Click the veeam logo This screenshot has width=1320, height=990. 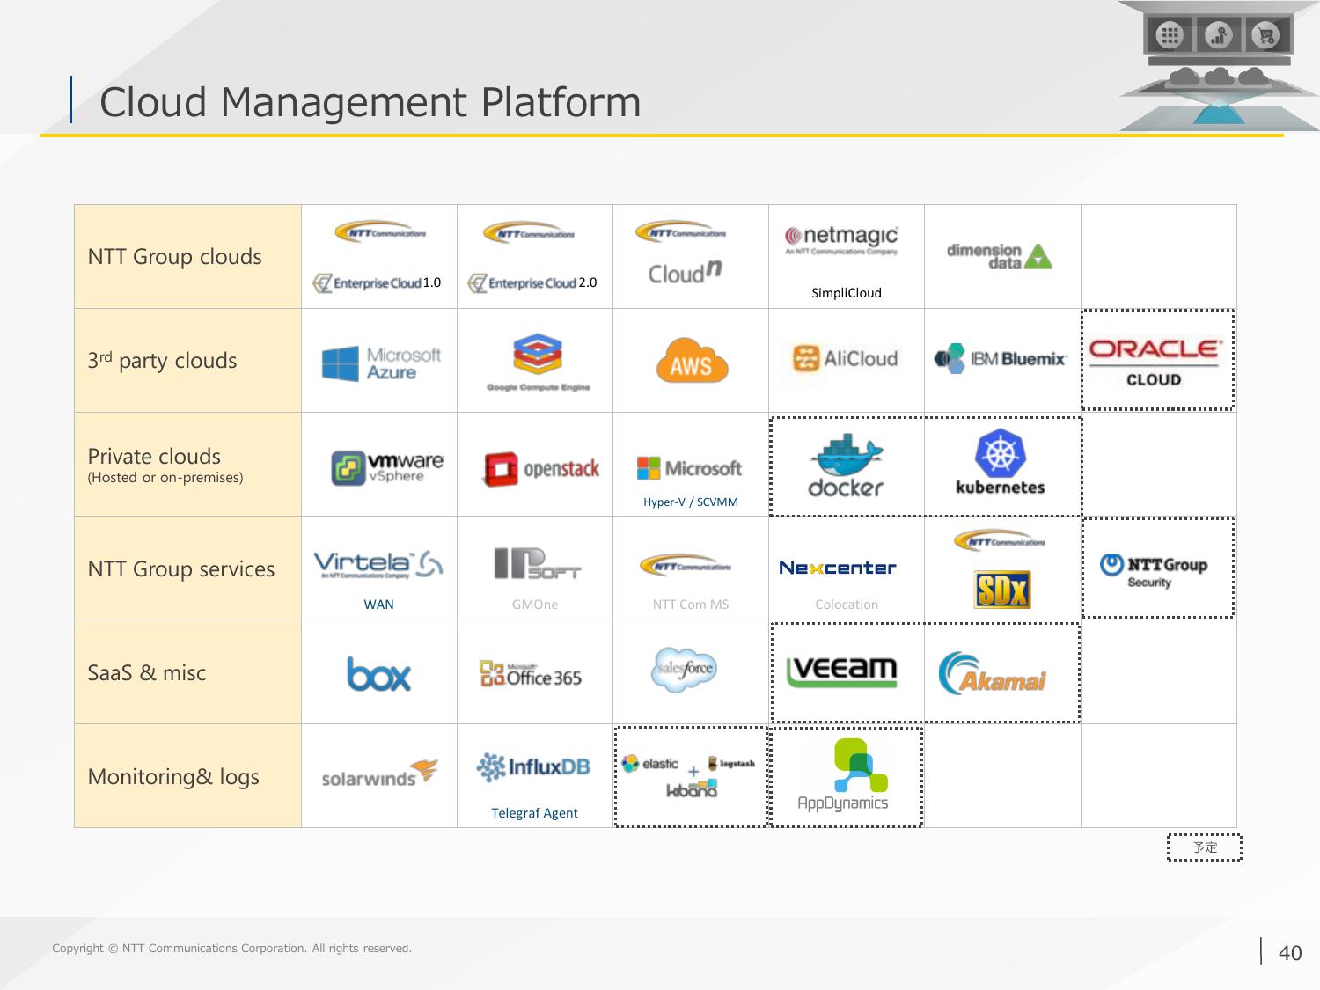click(841, 671)
